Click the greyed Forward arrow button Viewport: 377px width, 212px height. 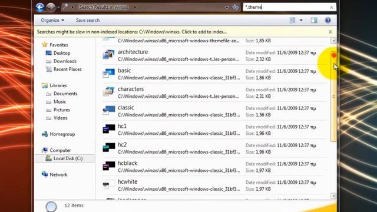coord(51,7)
